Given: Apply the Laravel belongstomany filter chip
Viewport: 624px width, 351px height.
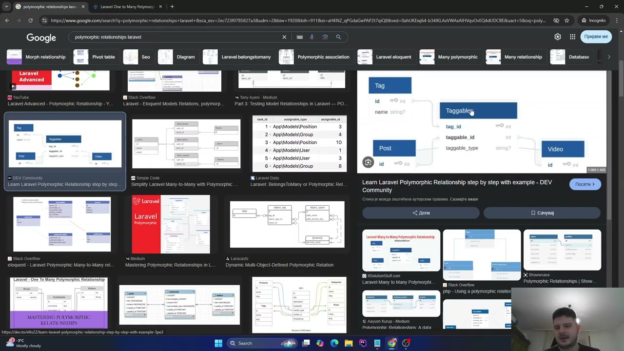Looking at the screenshot, I should pyautogui.click(x=237, y=57).
